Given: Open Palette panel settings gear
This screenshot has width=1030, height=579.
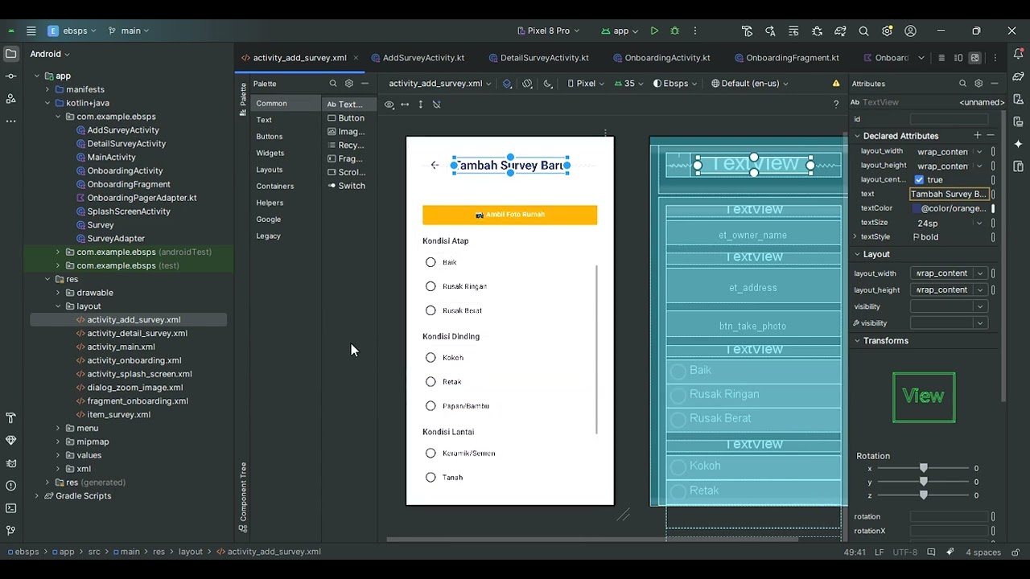Looking at the screenshot, I should pyautogui.click(x=348, y=84).
